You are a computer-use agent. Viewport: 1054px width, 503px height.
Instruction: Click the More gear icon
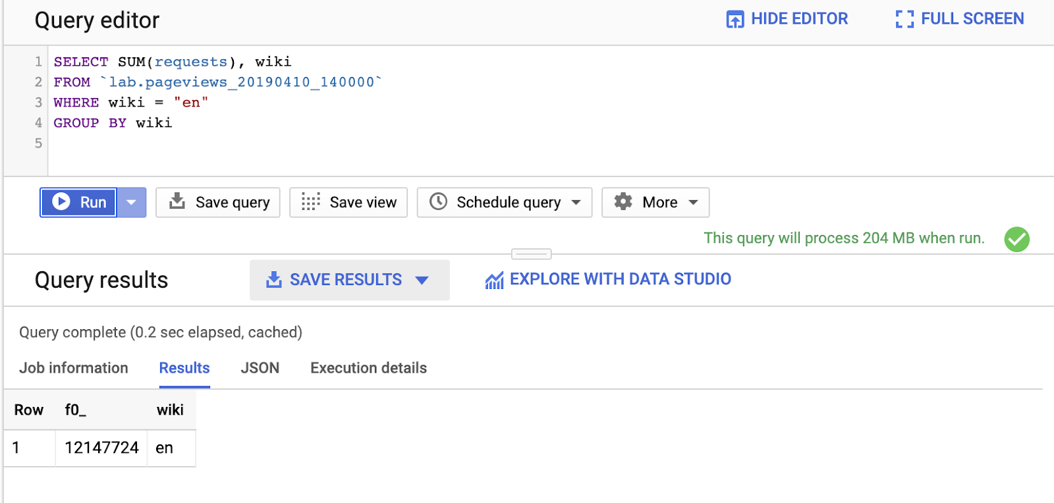click(x=623, y=201)
